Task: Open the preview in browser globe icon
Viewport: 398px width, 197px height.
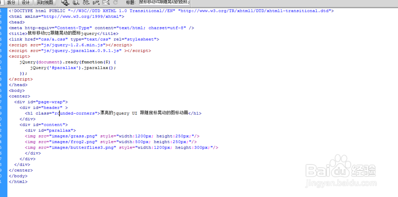Action: (x=76, y=3)
